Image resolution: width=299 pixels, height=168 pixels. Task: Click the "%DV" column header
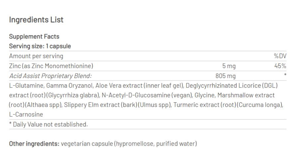(280, 56)
